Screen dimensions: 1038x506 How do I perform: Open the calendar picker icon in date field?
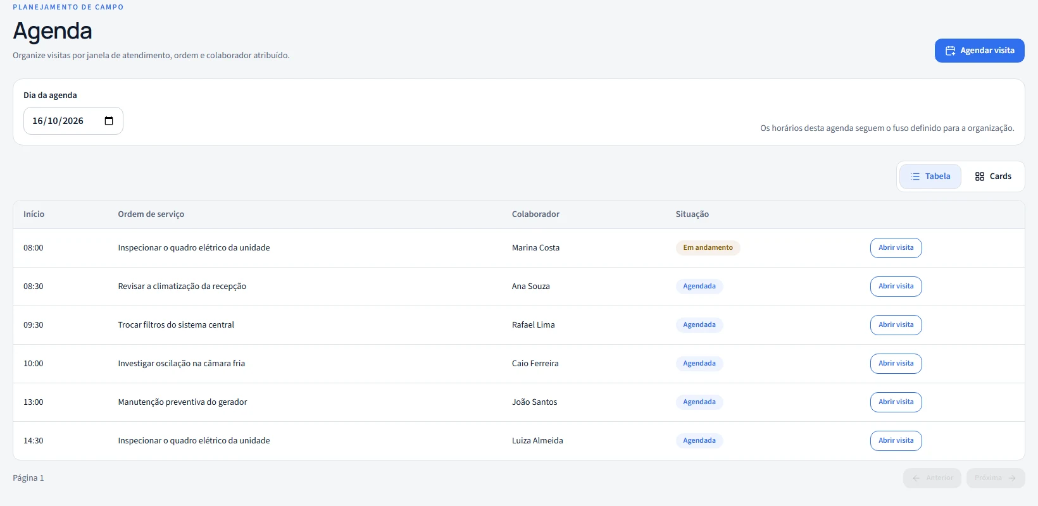(x=109, y=121)
